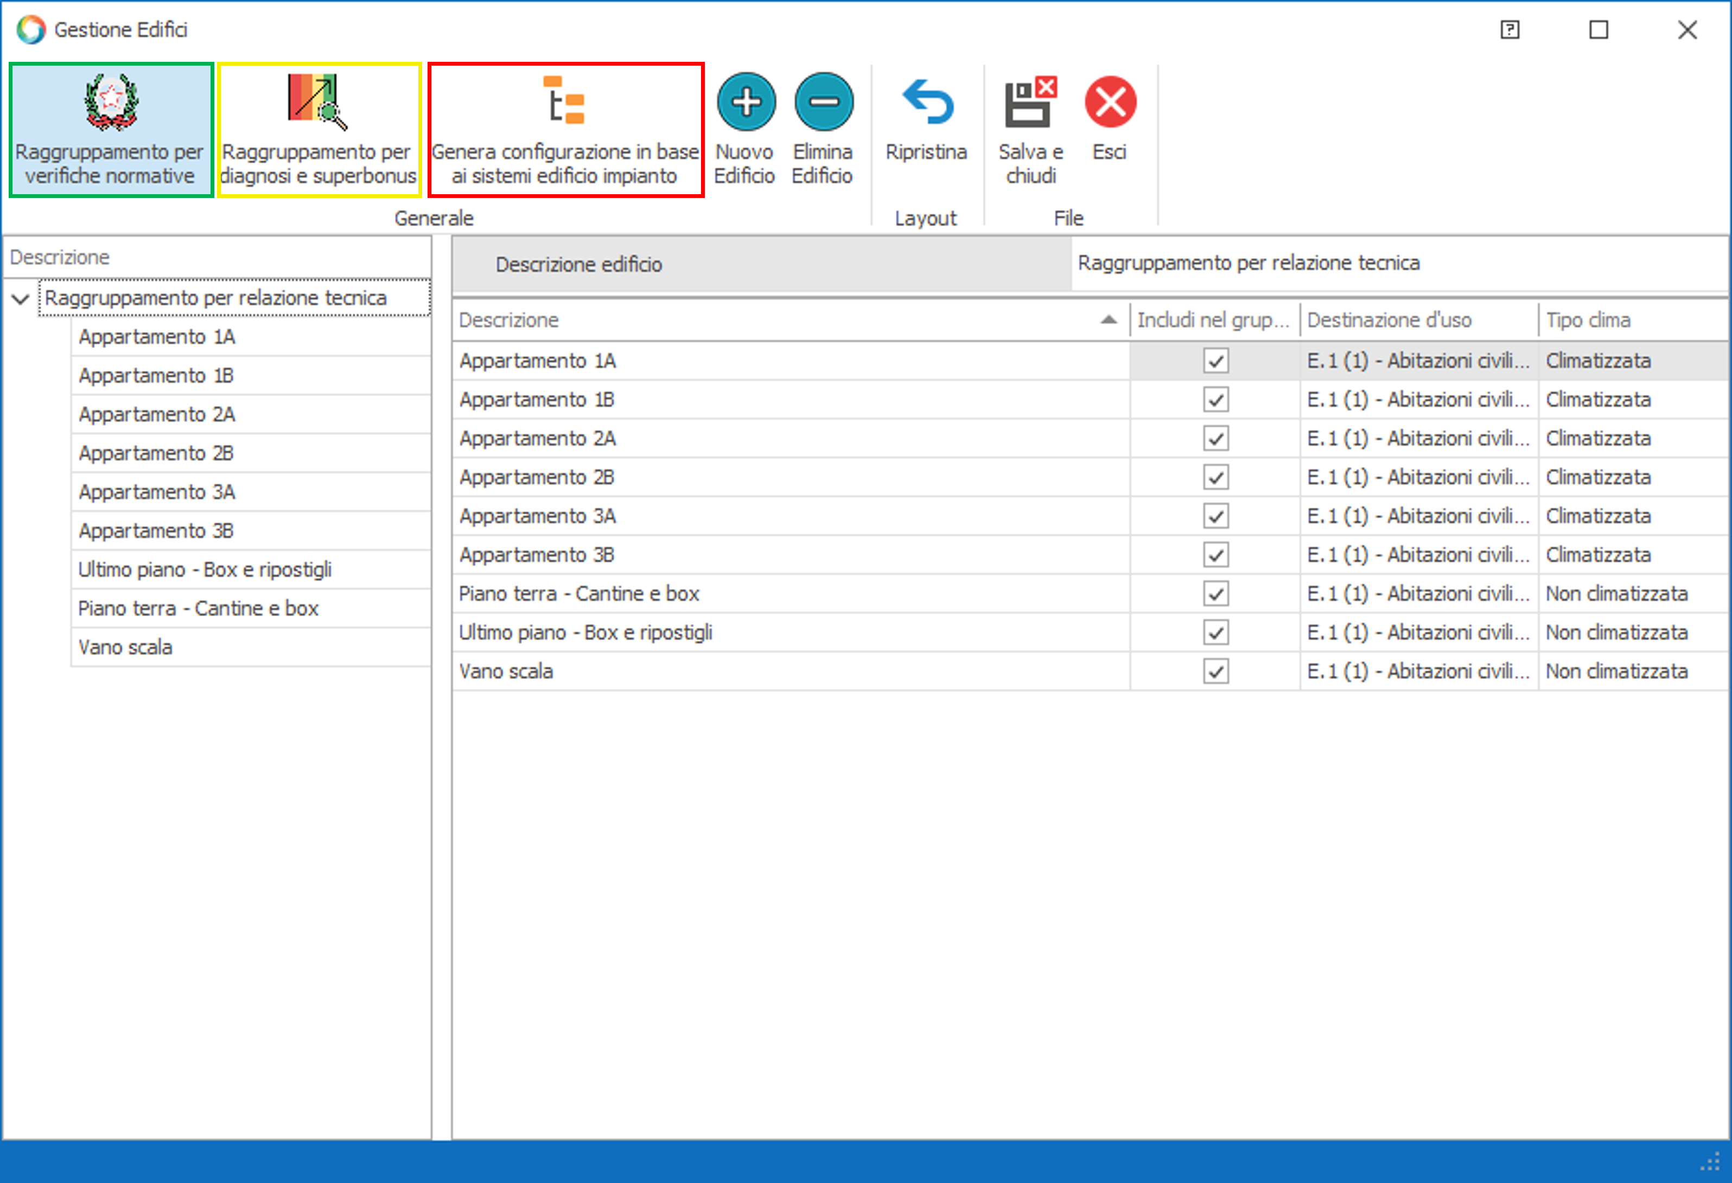Collapse the Raggruppamento per relazione tecnica tree node
The image size is (1732, 1183).
(20, 298)
